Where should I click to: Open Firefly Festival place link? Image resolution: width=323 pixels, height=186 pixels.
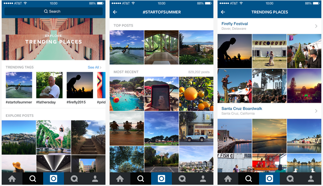[x=235, y=24]
